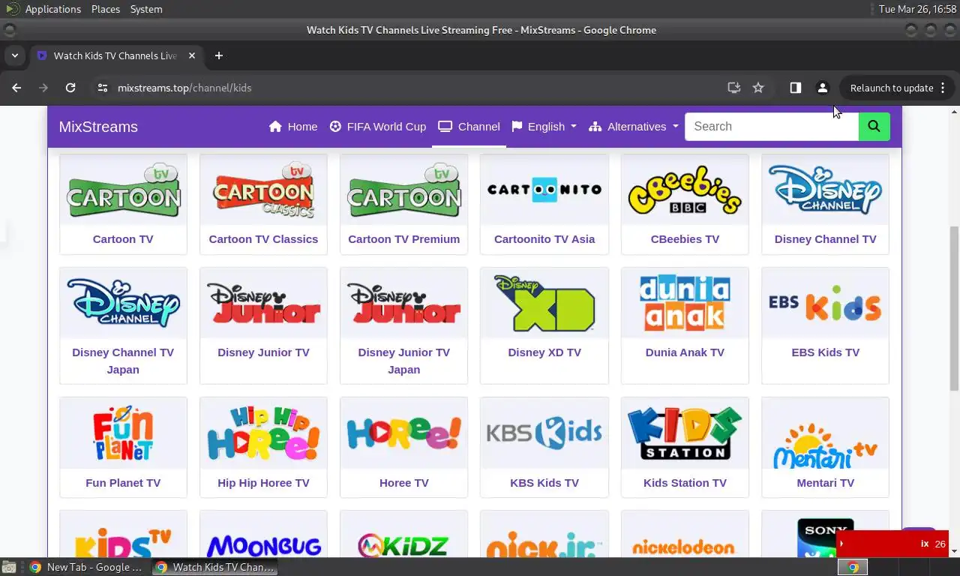The height and width of the screenshot is (576, 960).
Task: Open the Hip Hip Horee logo thumbnail
Action: (x=263, y=433)
